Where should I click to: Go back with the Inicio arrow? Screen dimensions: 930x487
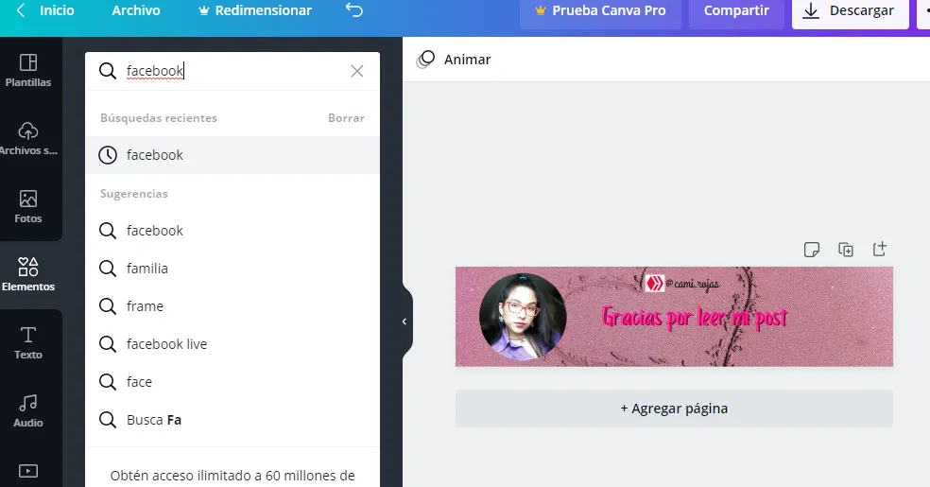point(21,10)
